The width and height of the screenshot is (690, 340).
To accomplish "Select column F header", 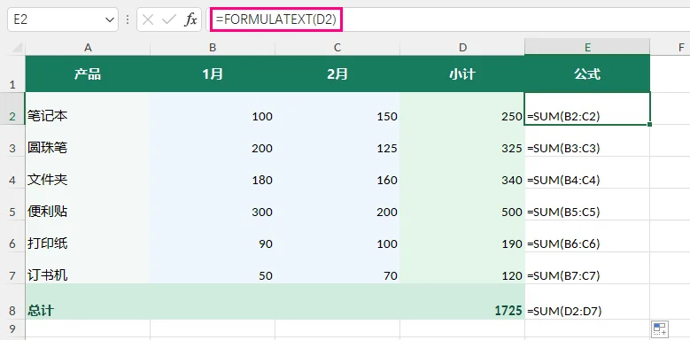I will click(682, 48).
